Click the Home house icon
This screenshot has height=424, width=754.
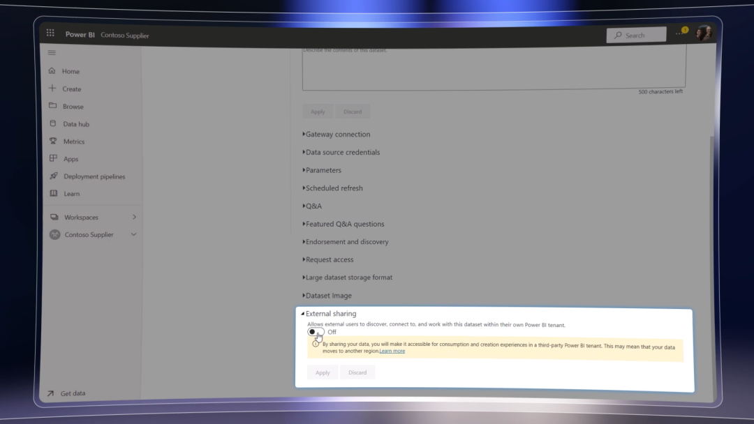click(x=52, y=70)
